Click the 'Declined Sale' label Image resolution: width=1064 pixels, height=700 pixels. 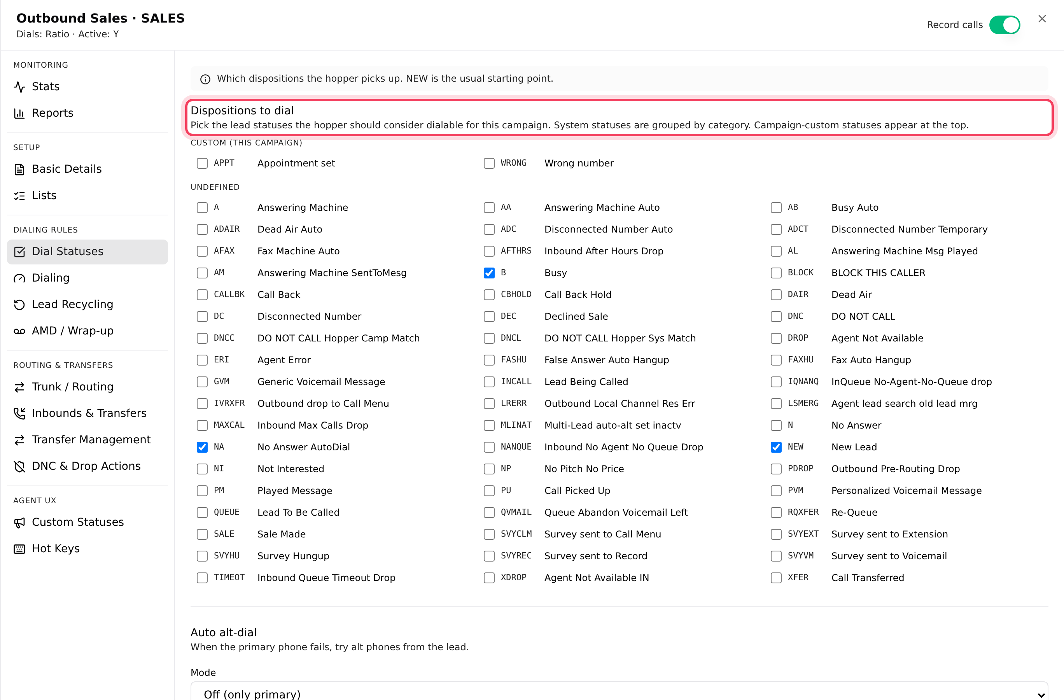coord(576,317)
